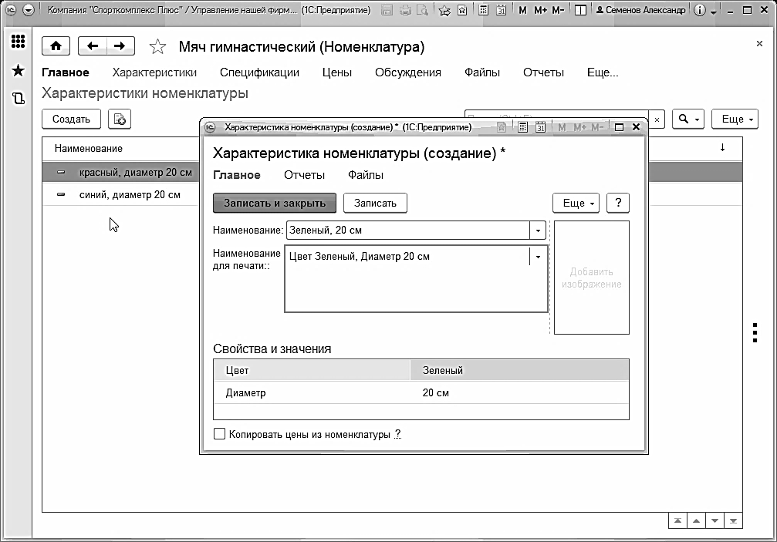Viewport: 777px width, 542px height.
Task: Go to the Home page button
Action: coord(56,46)
